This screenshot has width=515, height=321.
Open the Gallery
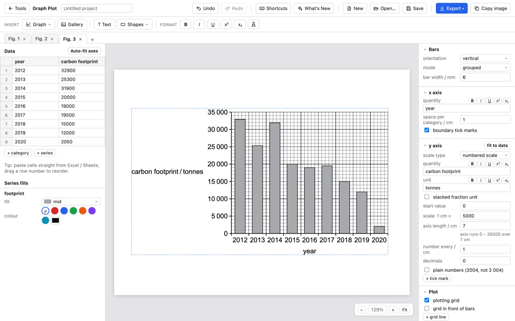(72, 24)
